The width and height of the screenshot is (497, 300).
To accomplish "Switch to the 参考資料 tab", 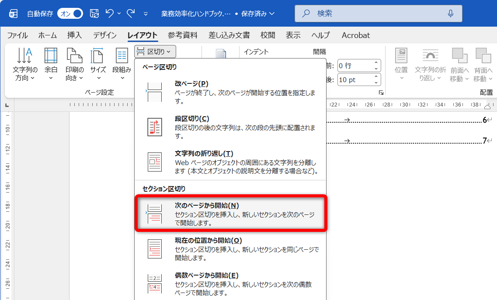I will [183, 35].
